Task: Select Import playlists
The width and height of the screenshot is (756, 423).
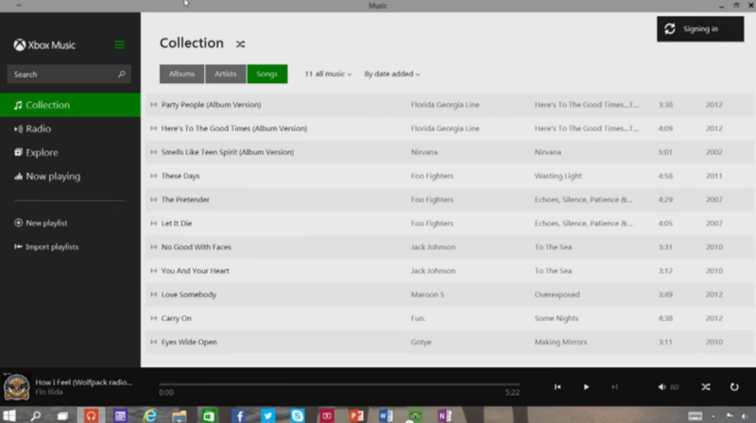Action: (46, 246)
